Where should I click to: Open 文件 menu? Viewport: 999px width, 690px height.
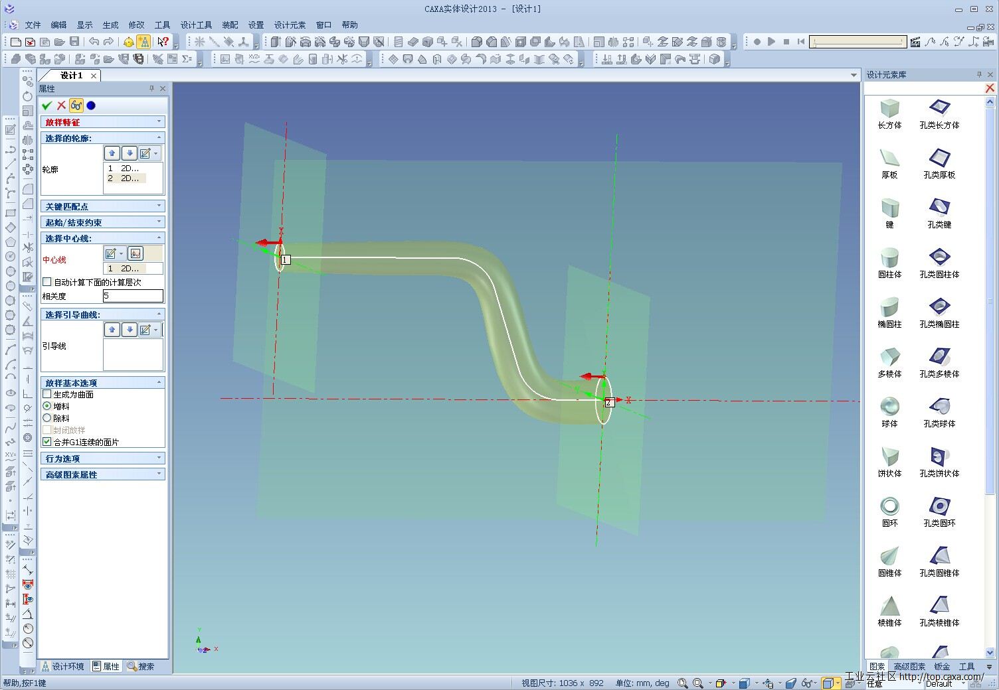(x=33, y=25)
